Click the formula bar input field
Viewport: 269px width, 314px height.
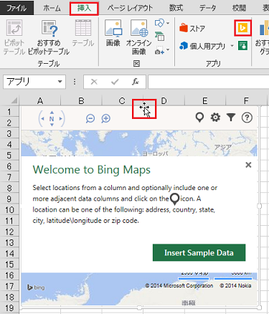coord(209,82)
